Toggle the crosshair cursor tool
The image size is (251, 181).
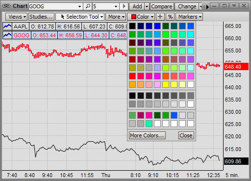160,17
